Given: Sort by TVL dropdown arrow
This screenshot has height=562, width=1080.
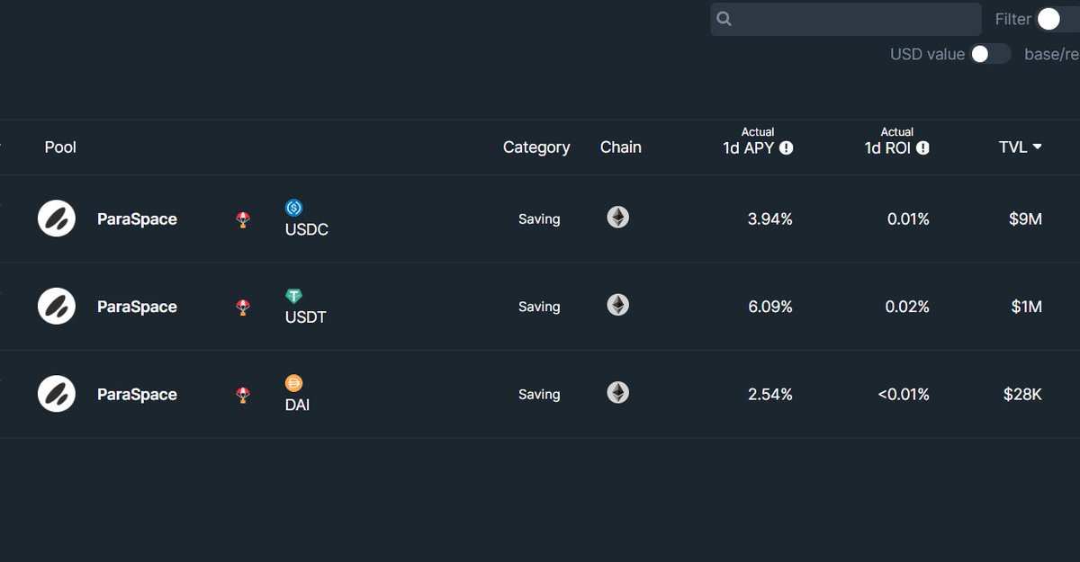Looking at the screenshot, I should pyautogui.click(x=1037, y=147).
